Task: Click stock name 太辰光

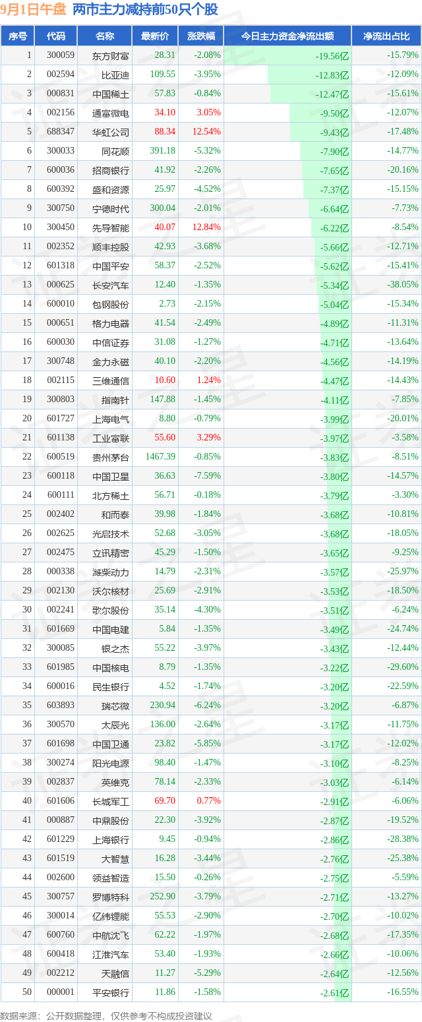Action: click(116, 725)
